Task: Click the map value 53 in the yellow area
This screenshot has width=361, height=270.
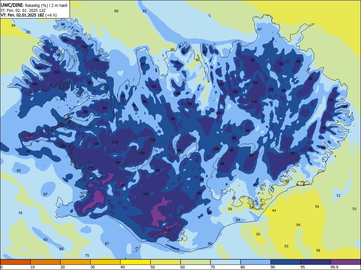Action: pos(286,246)
